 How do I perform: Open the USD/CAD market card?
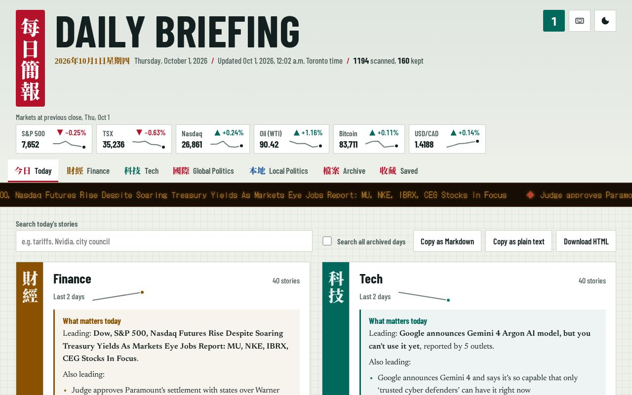pos(447,139)
